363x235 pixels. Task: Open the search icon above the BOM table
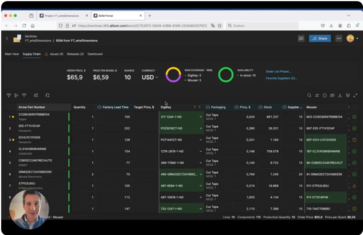coord(309,95)
